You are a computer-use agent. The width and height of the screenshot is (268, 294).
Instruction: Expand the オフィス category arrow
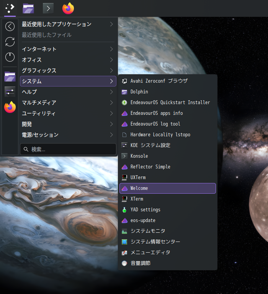point(111,60)
